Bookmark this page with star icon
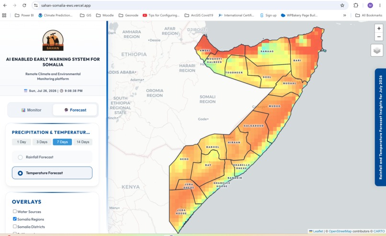386x236 pixels. (342, 5)
